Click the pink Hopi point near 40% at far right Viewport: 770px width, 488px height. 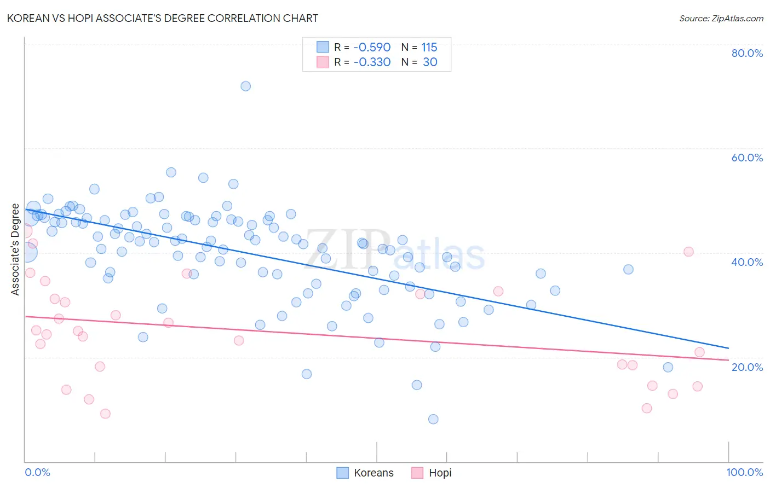(688, 252)
